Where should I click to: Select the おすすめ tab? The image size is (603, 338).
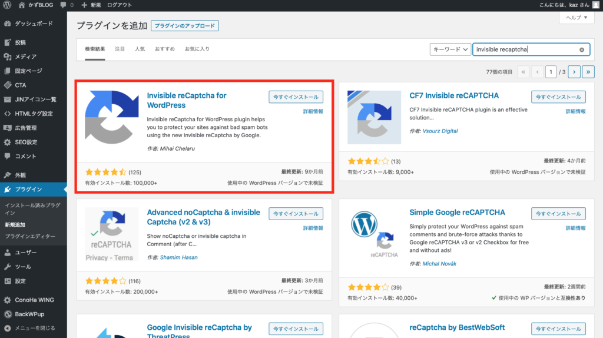pos(165,49)
